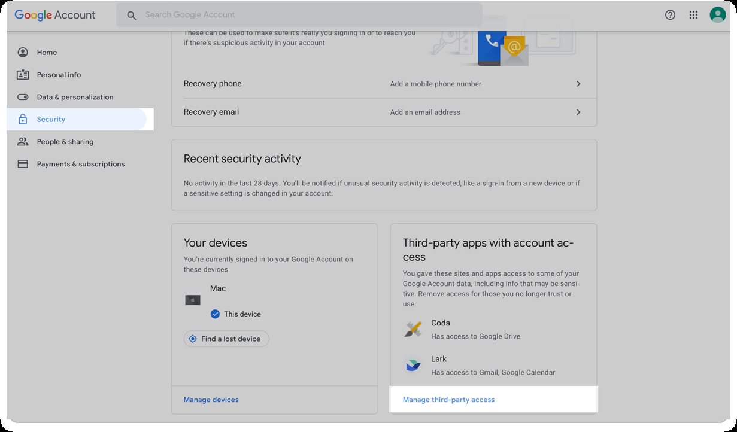Click the Data & personalization toggle icon

click(23, 97)
